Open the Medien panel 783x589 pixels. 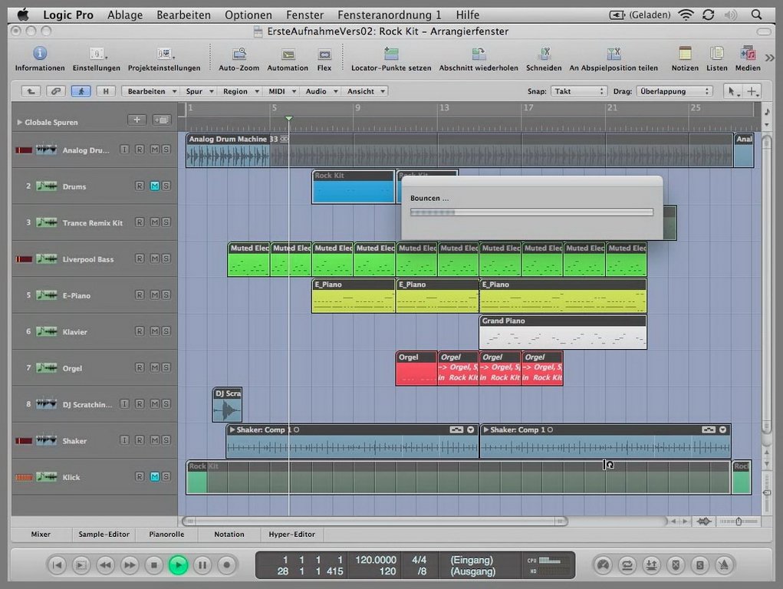pyautogui.click(x=748, y=53)
